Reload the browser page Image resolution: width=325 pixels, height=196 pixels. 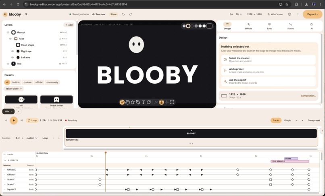tap(18, 4)
